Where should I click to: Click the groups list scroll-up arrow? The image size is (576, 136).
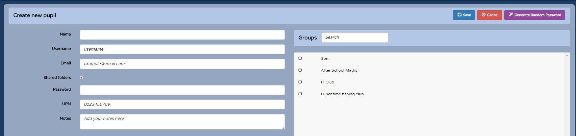pyautogui.click(x=567, y=56)
